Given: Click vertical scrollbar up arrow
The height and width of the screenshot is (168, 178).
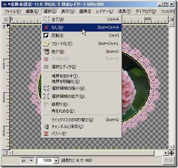Looking at the screenshot, I should point(171,24).
